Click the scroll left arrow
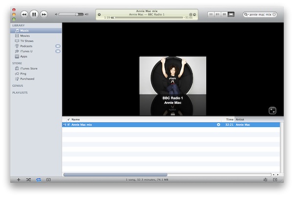 click(x=273, y=174)
